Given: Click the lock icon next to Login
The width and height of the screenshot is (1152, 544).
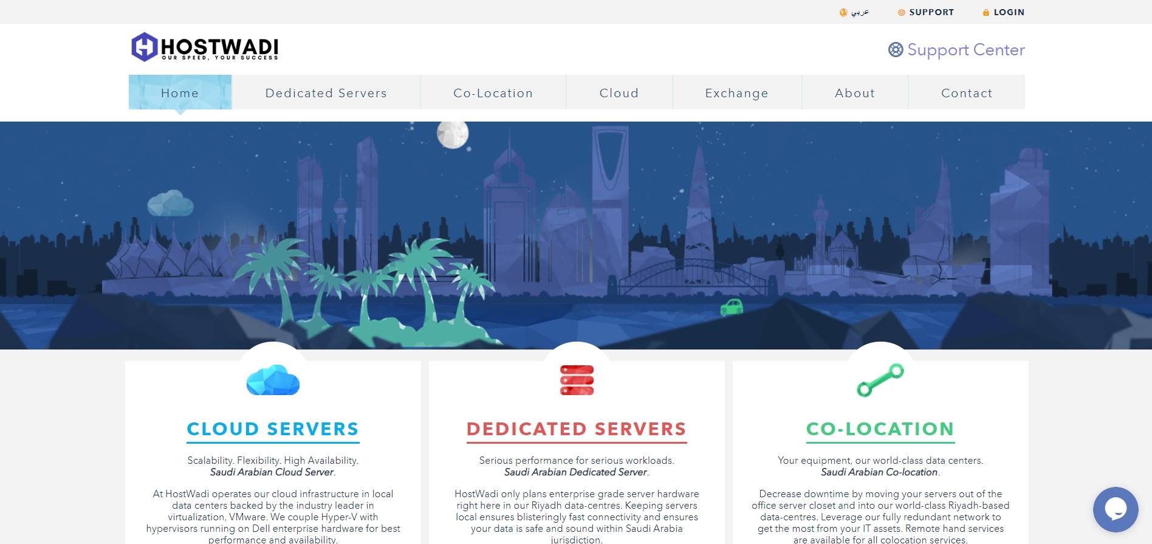Looking at the screenshot, I should pos(986,12).
